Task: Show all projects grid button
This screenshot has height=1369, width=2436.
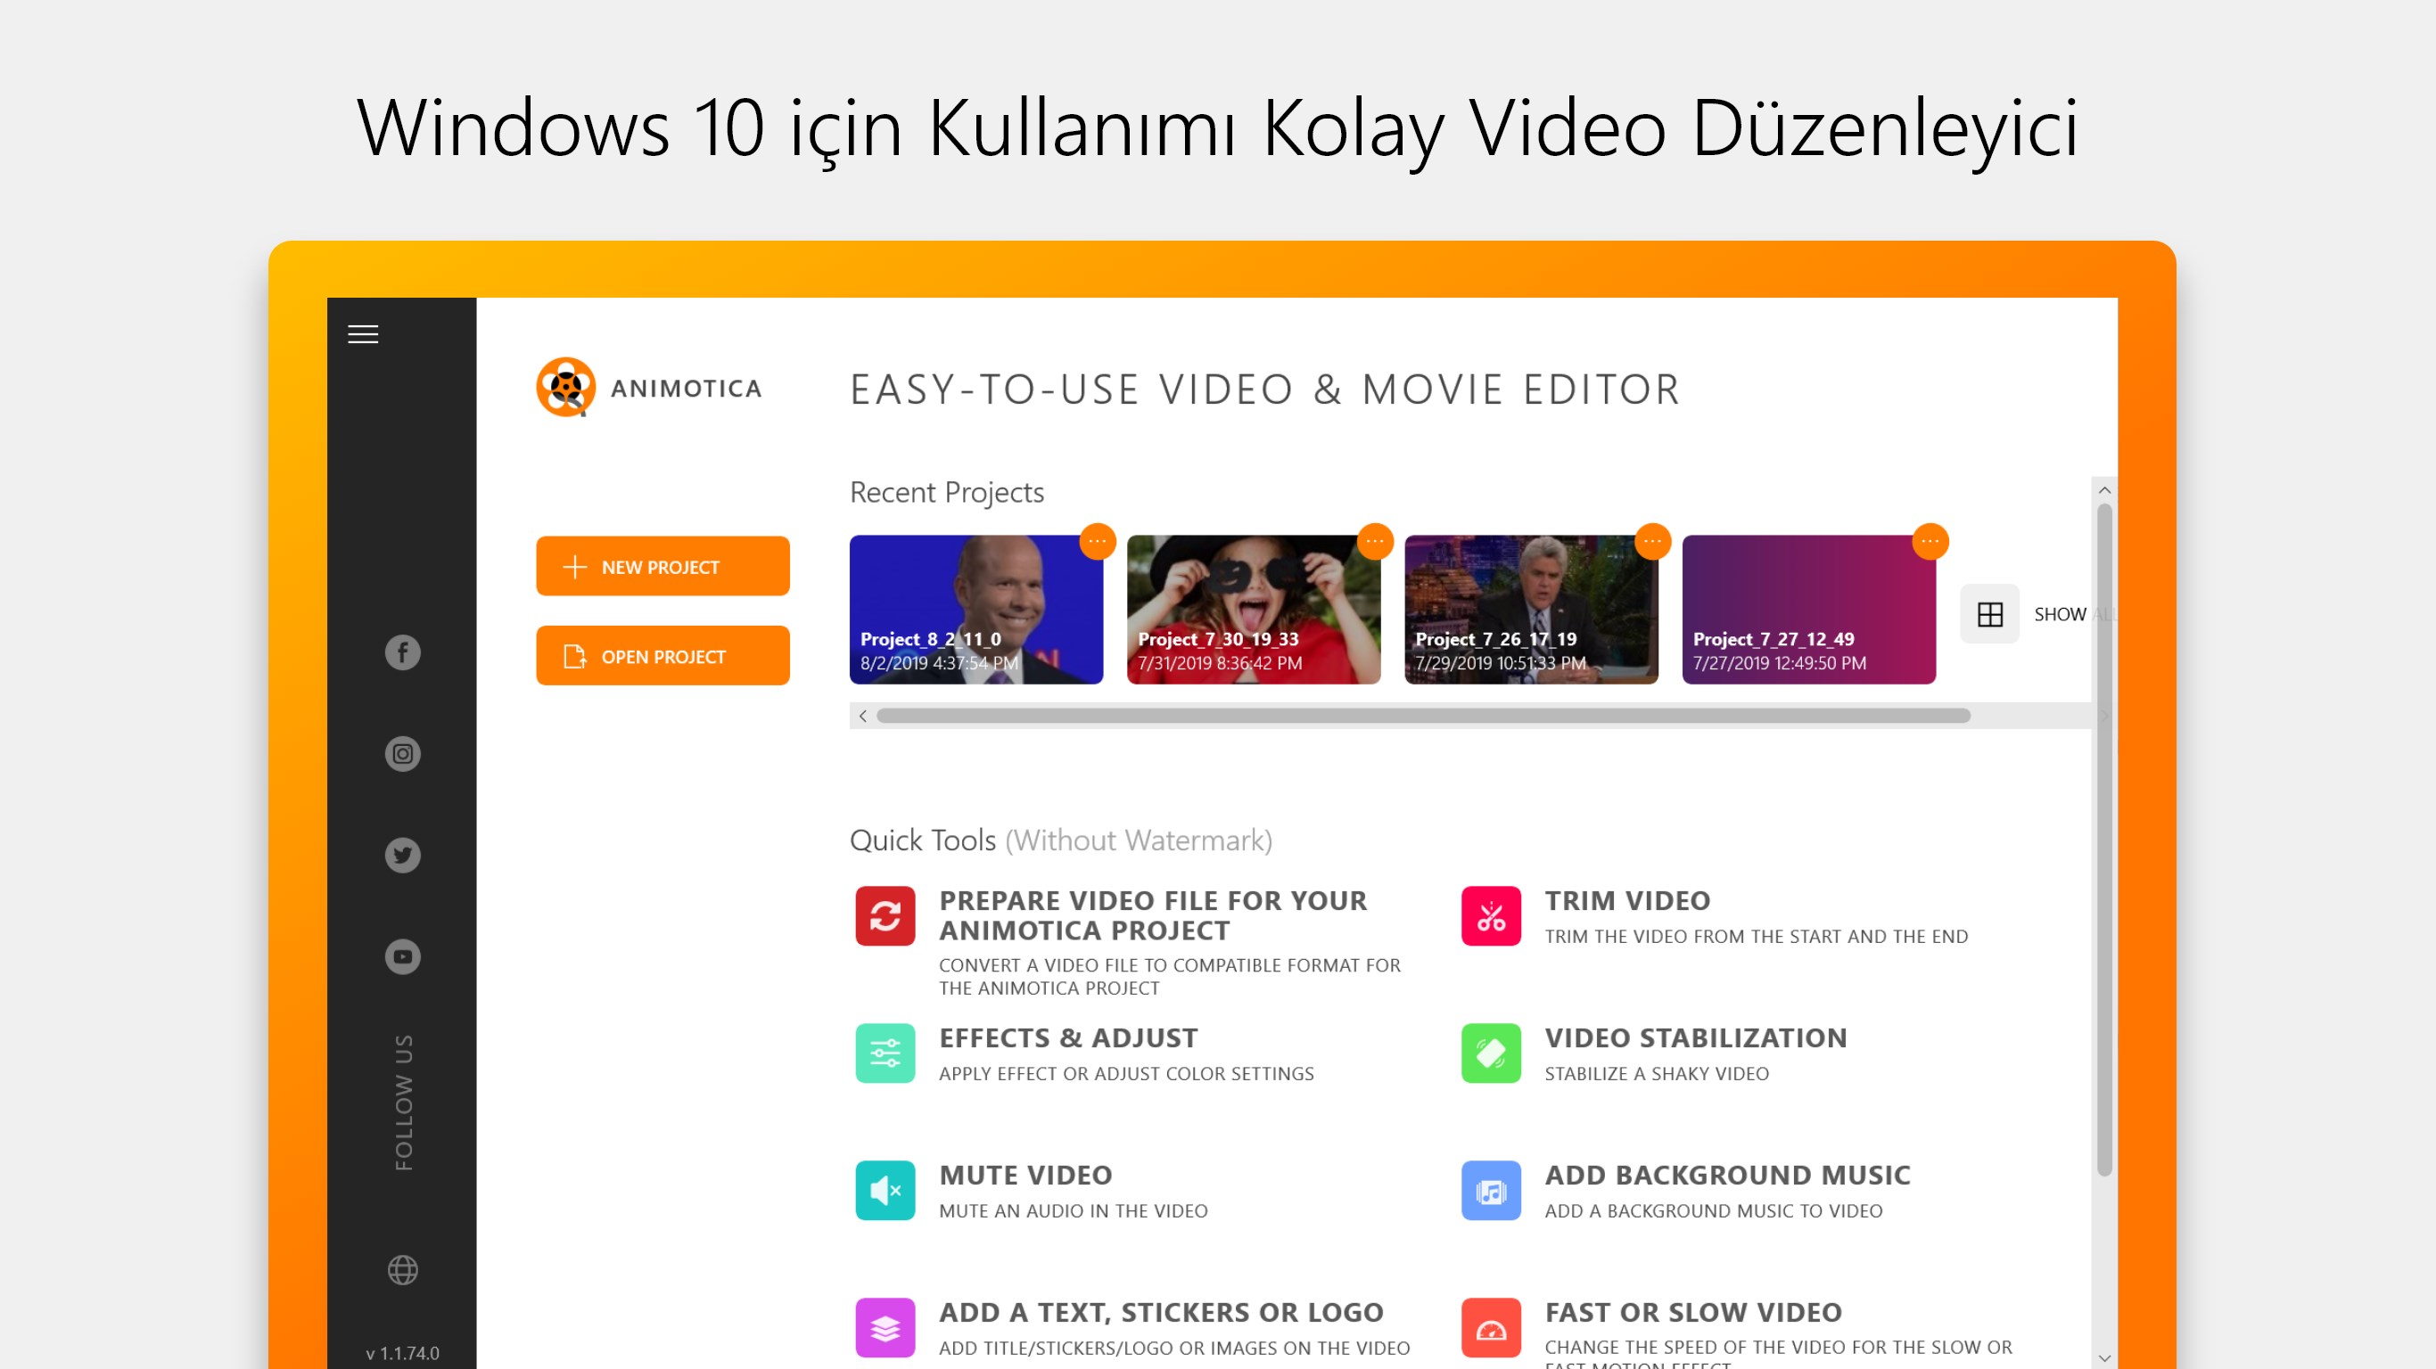Action: point(1989,615)
